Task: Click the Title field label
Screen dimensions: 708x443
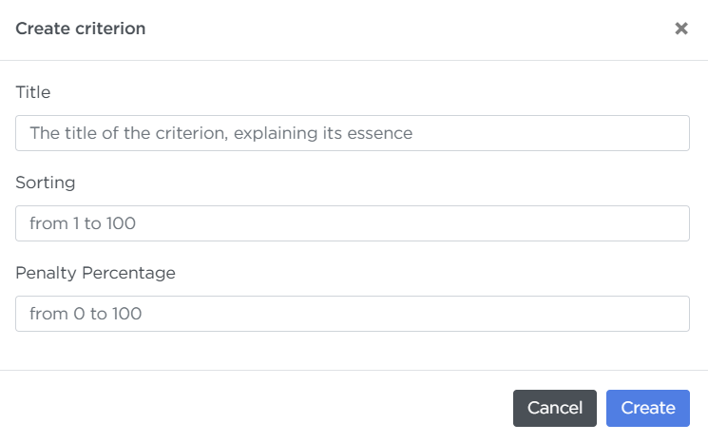Action: pos(33,92)
